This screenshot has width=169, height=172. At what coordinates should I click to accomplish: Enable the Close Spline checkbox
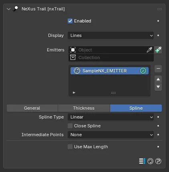[x=70, y=126]
